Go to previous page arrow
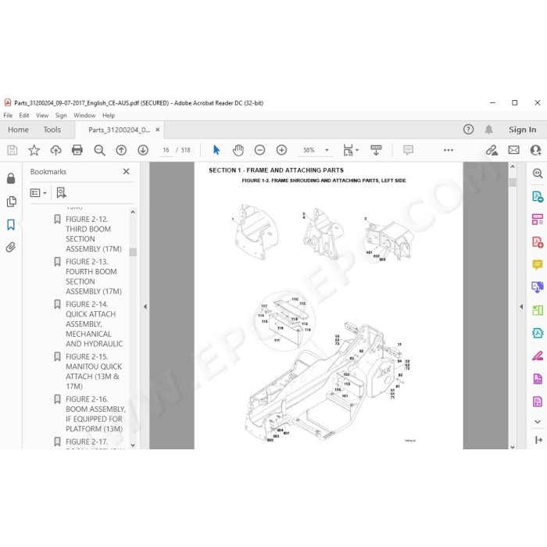This screenshot has height=547, width=547. click(121, 150)
